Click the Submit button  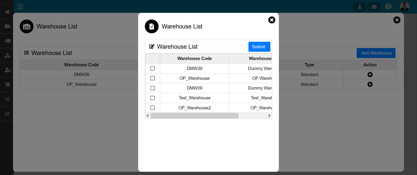tap(259, 47)
